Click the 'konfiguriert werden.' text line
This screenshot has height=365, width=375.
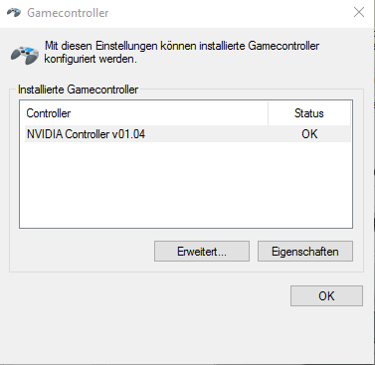(x=91, y=59)
